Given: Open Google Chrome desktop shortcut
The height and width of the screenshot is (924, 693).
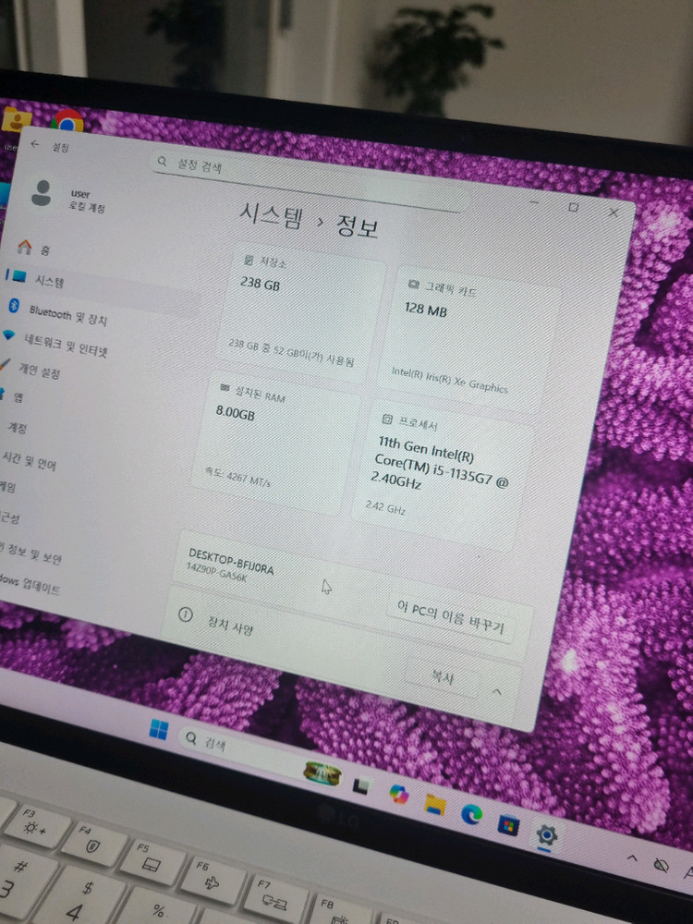Looking at the screenshot, I should click(67, 121).
